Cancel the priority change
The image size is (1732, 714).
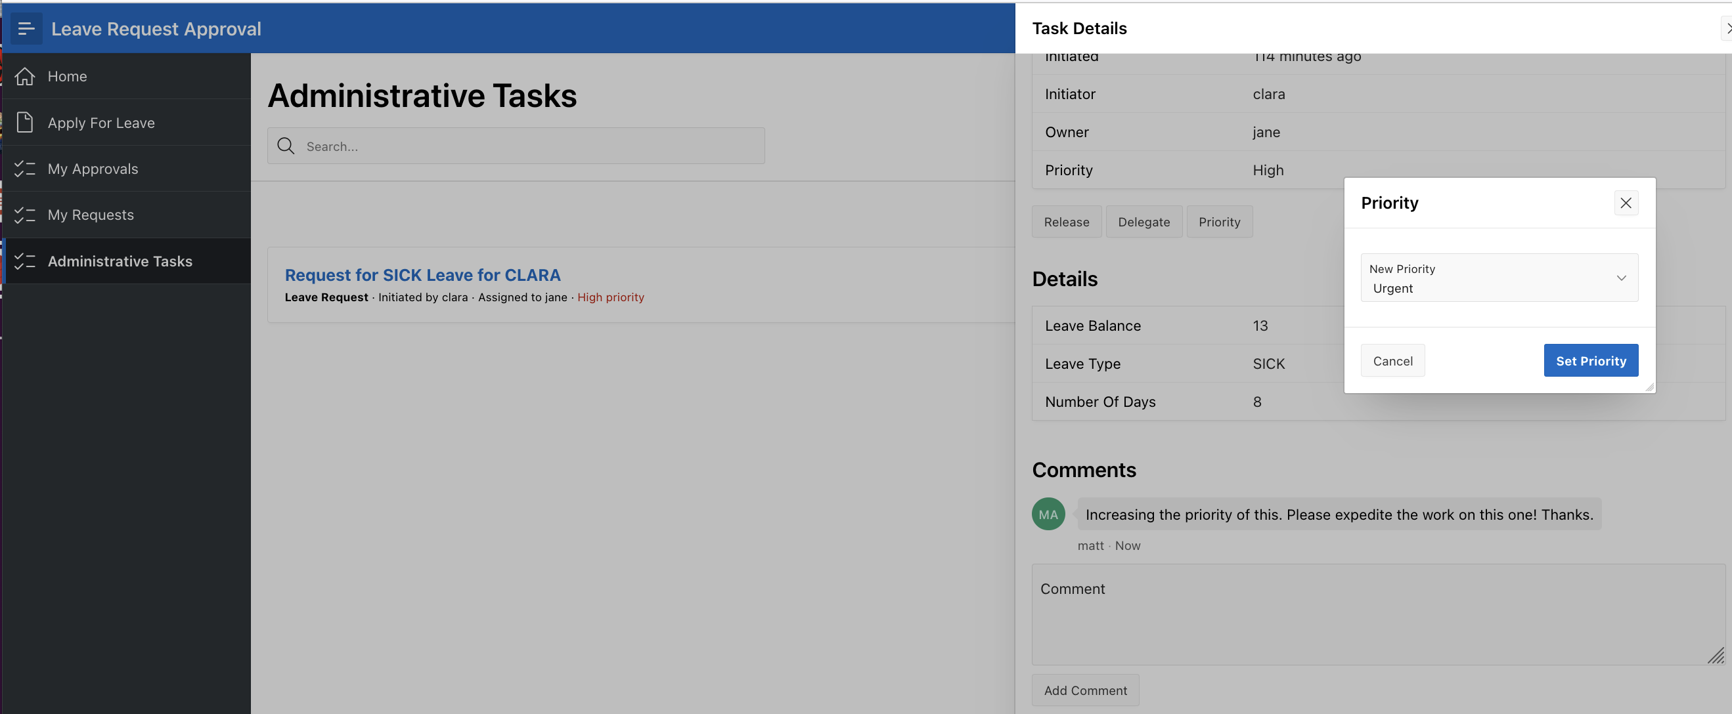[1392, 361]
